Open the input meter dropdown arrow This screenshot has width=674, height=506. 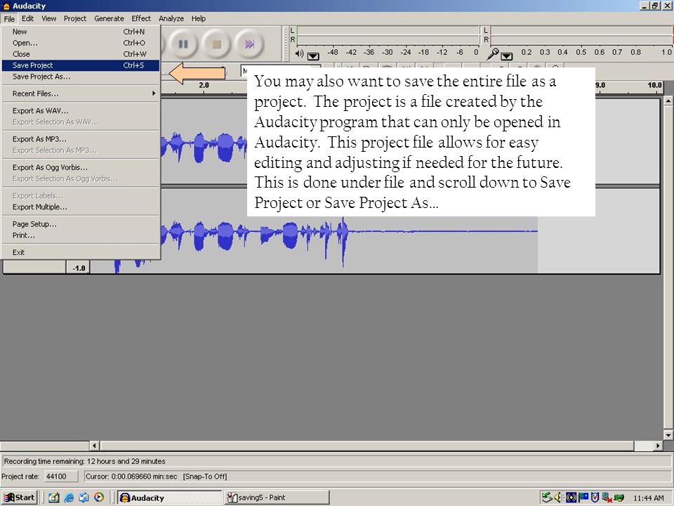(x=507, y=56)
